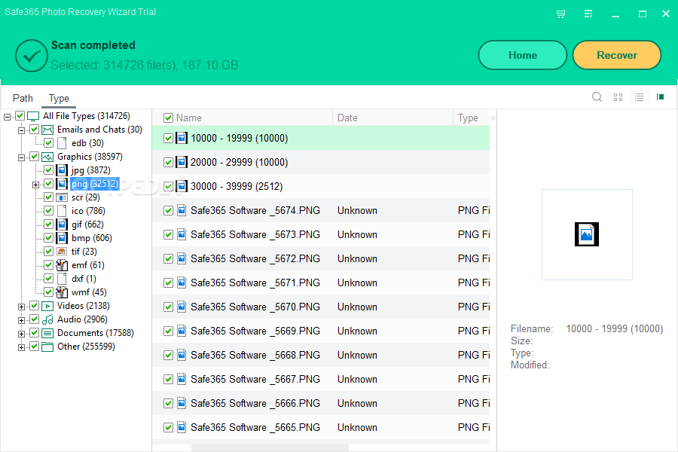Open the options menu icon in title bar
The image size is (678, 452).
click(588, 13)
